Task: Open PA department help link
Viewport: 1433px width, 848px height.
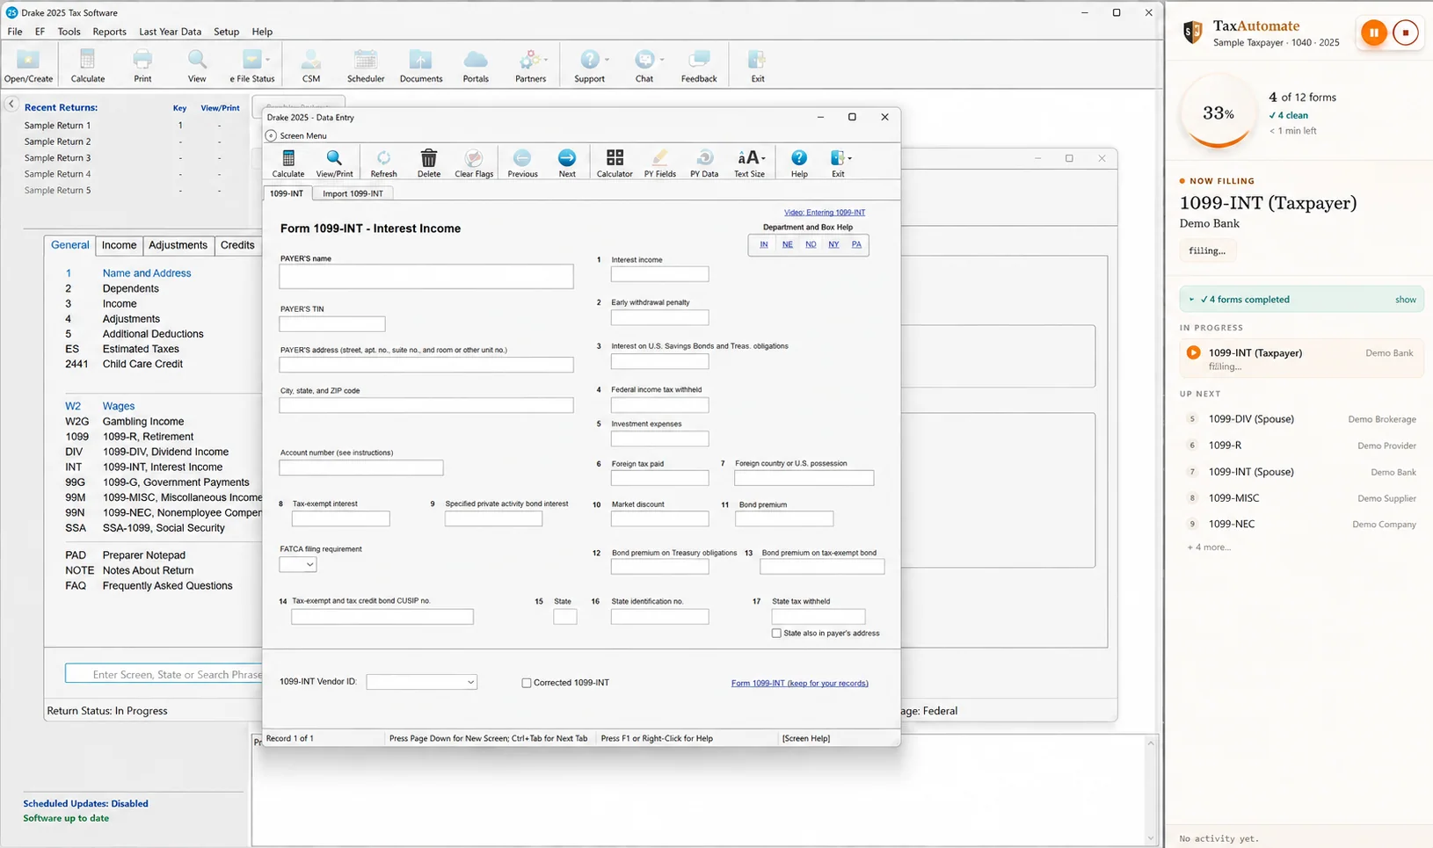Action: click(x=856, y=244)
